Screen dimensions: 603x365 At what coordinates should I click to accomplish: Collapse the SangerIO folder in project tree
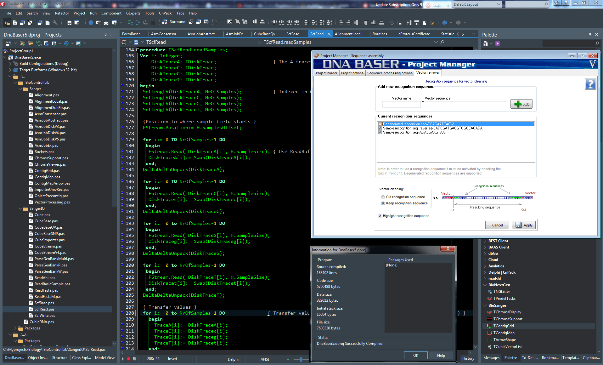pyautogui.click(x=20, y=208)
